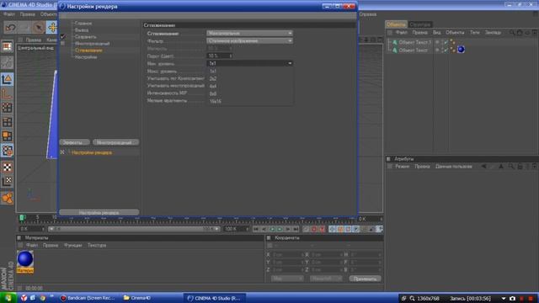The height and width of the screenshot is (303, 539).
Task: Click the lock icon in Attributes panel
Action: 520,167
